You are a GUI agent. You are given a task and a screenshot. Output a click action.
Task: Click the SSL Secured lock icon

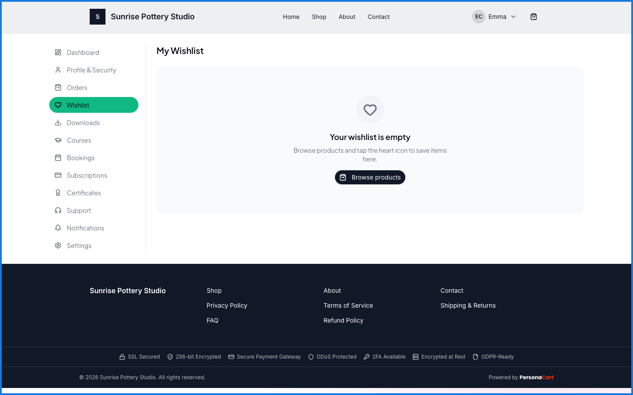click(x=122, y=357)
